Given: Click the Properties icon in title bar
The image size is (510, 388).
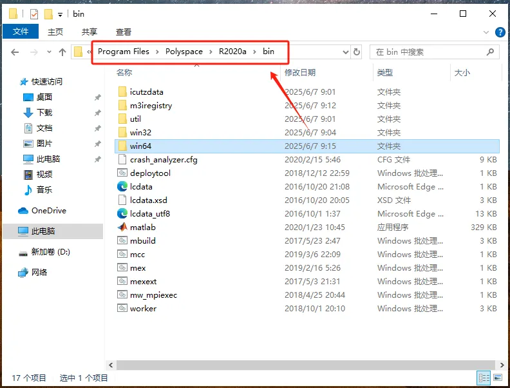Looking at the screenshot, I should [x=34, y=14].
